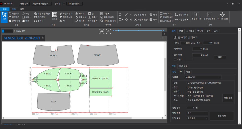Viewport: 242px width, 129px height.
Task: Click the 되돌리기 undo icon
Action: tap(10, 14)
